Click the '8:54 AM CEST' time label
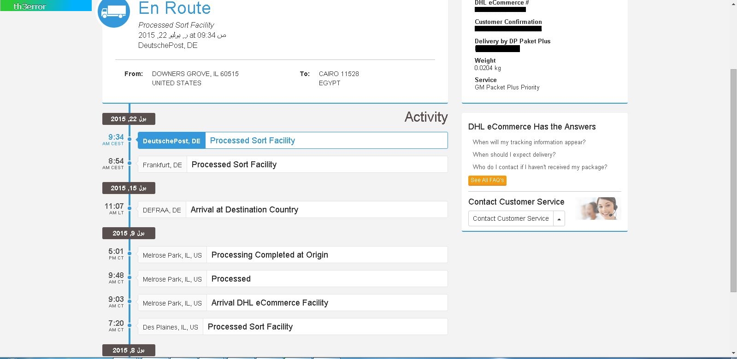The image size is (737, 359). click(113, 164)
